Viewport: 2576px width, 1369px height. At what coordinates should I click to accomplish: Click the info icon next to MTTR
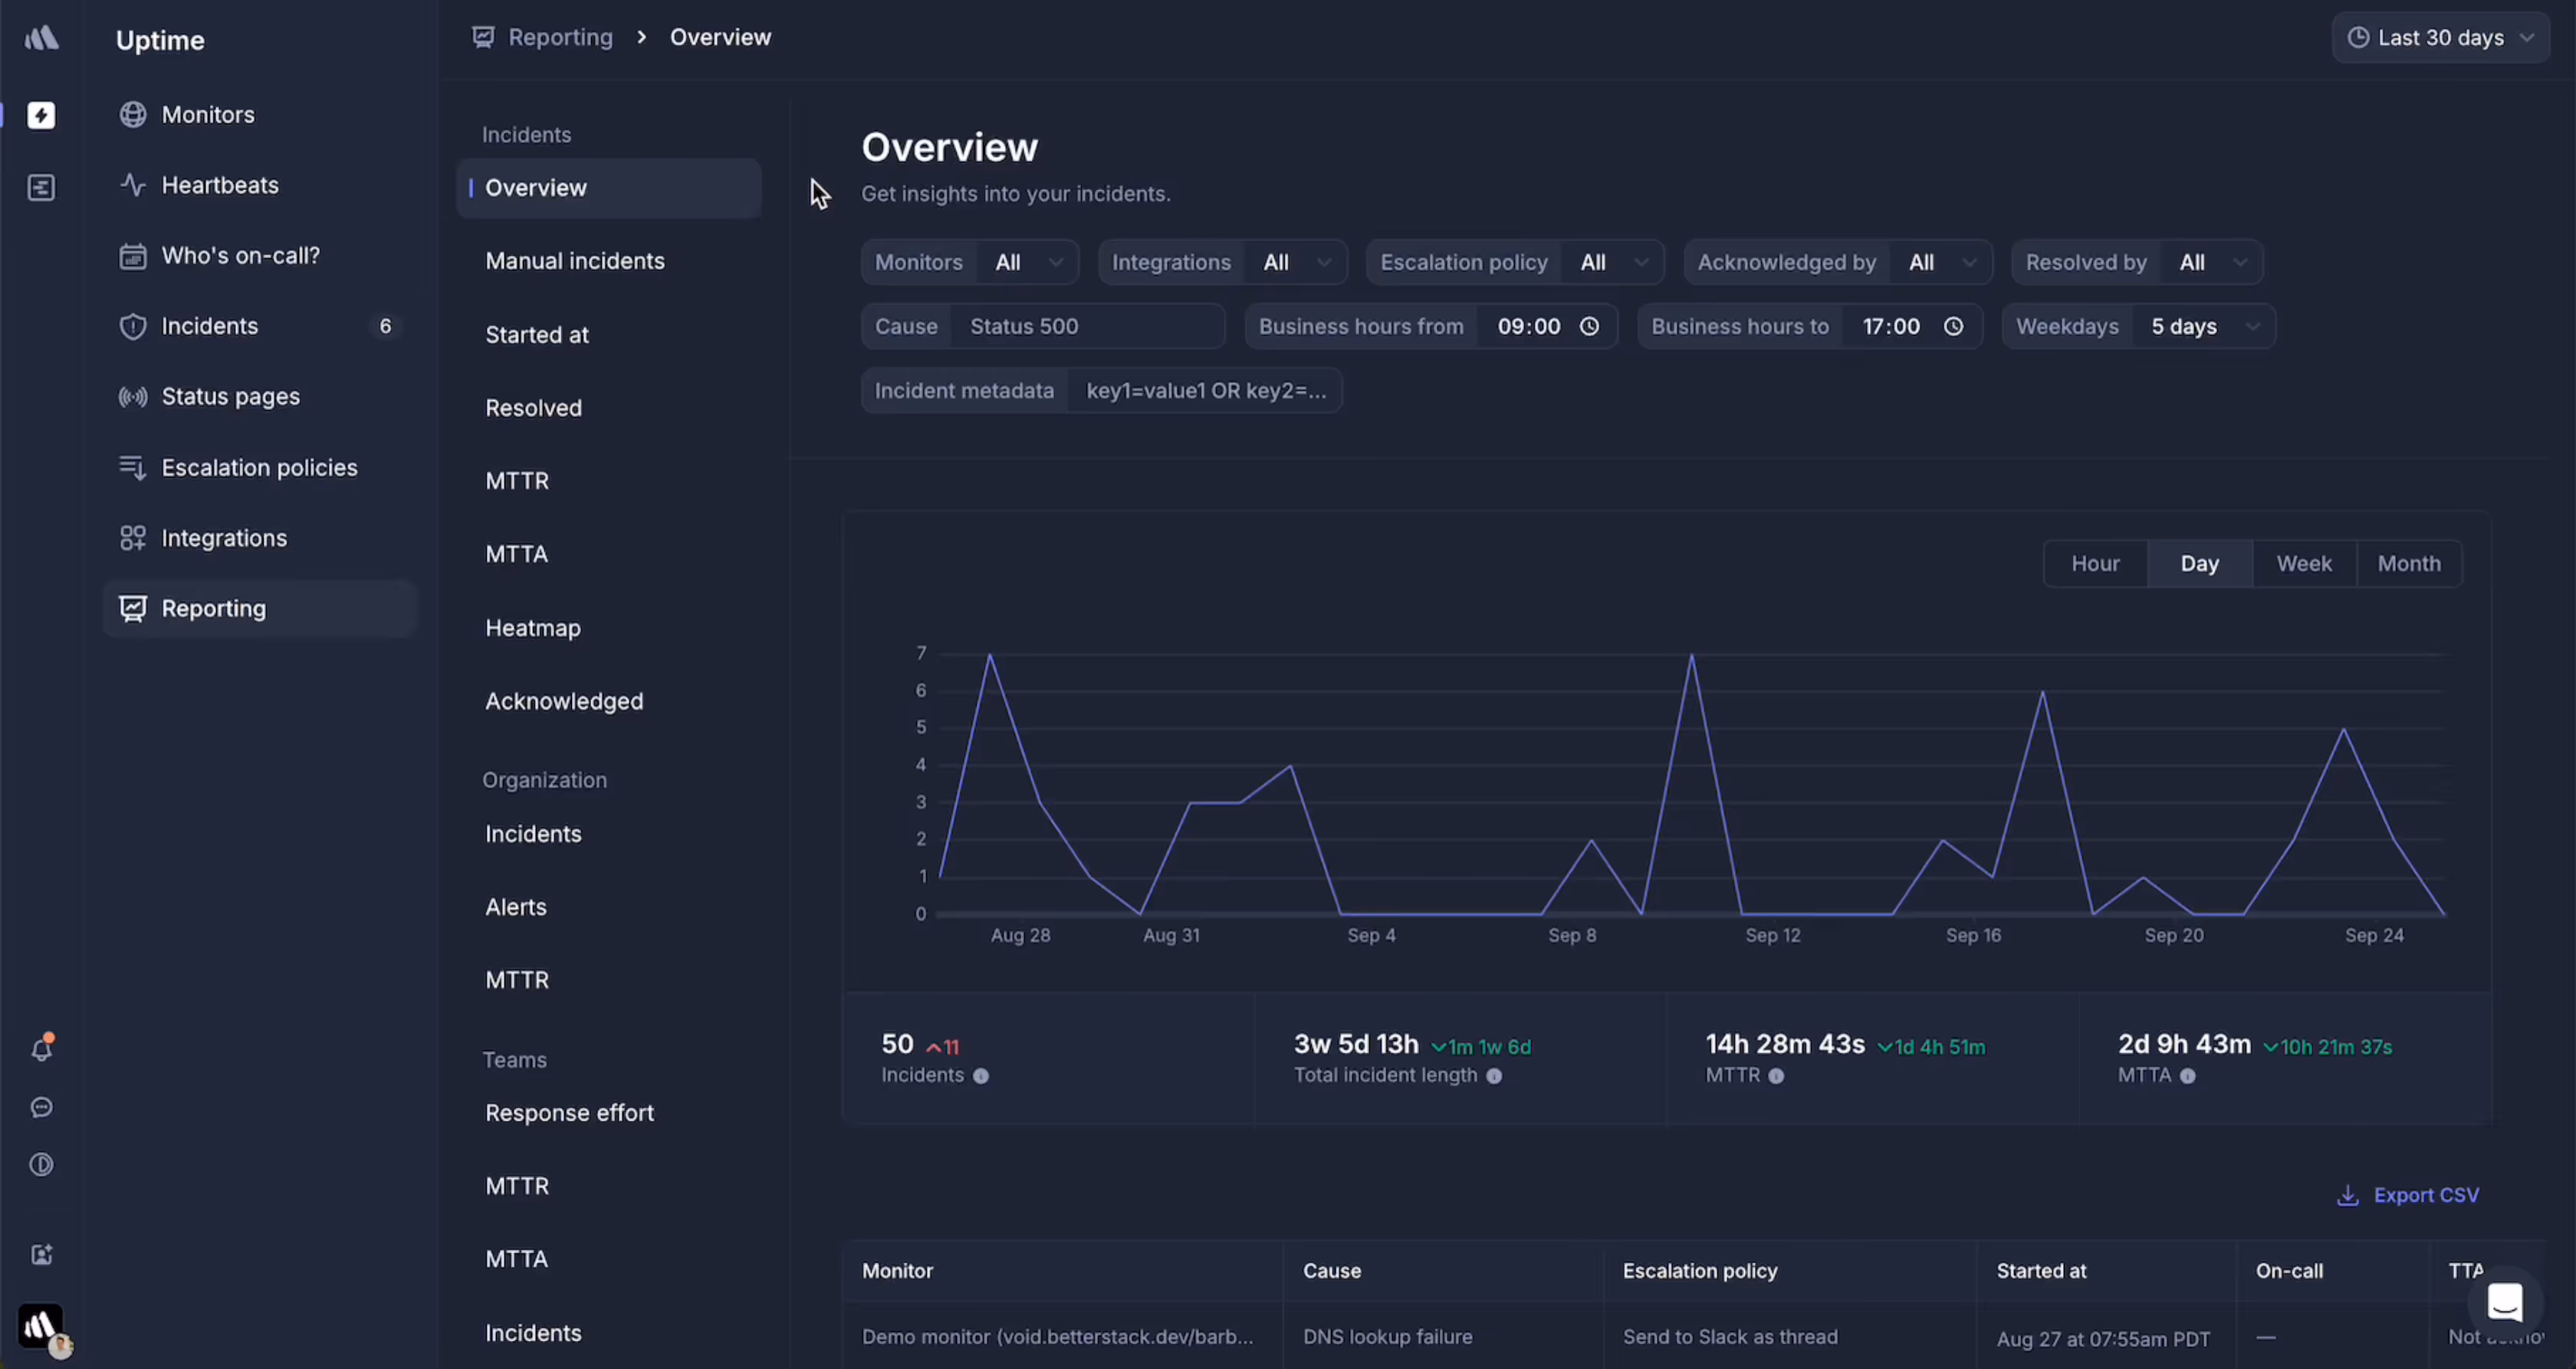coord(1776,1076)
